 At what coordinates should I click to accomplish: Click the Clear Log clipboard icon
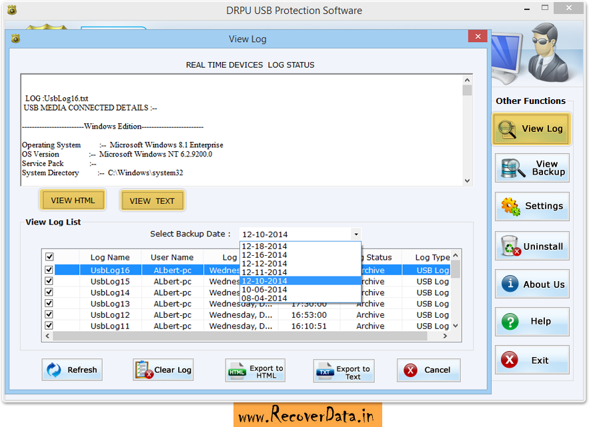[x=144, y=370]
